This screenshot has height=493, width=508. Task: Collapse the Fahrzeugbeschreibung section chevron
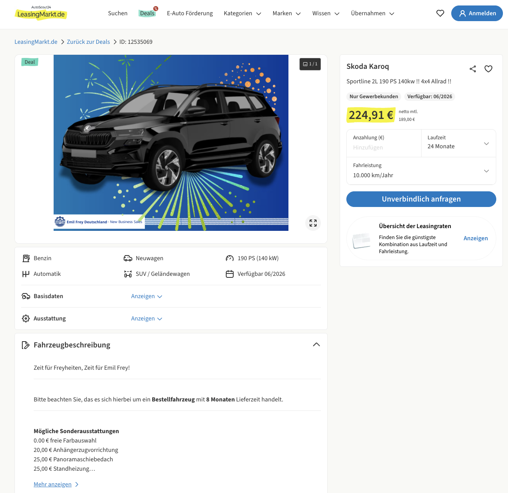[317, 345]
